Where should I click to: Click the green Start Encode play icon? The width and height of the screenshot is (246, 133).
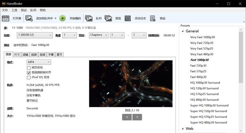[63, 18]
